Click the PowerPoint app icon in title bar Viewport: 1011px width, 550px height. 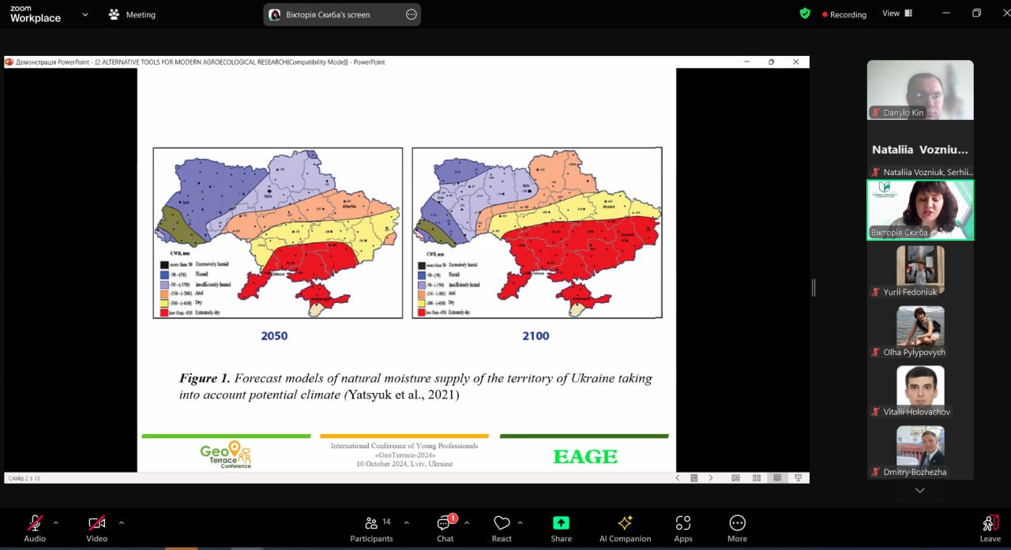(9, 62)
